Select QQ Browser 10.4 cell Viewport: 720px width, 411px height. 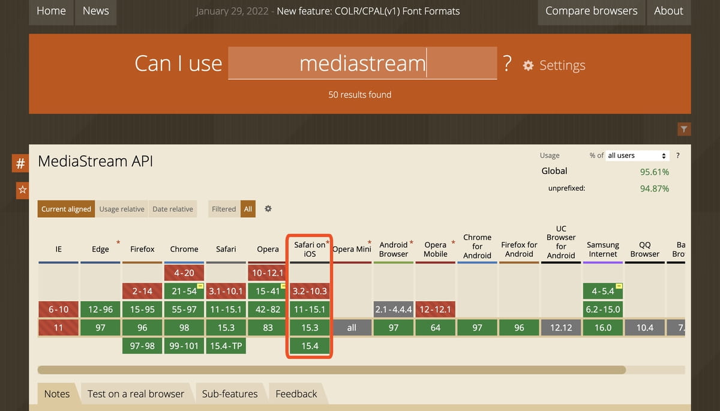pos(645,328)
